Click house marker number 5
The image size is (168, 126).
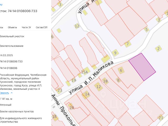(146, 29)
